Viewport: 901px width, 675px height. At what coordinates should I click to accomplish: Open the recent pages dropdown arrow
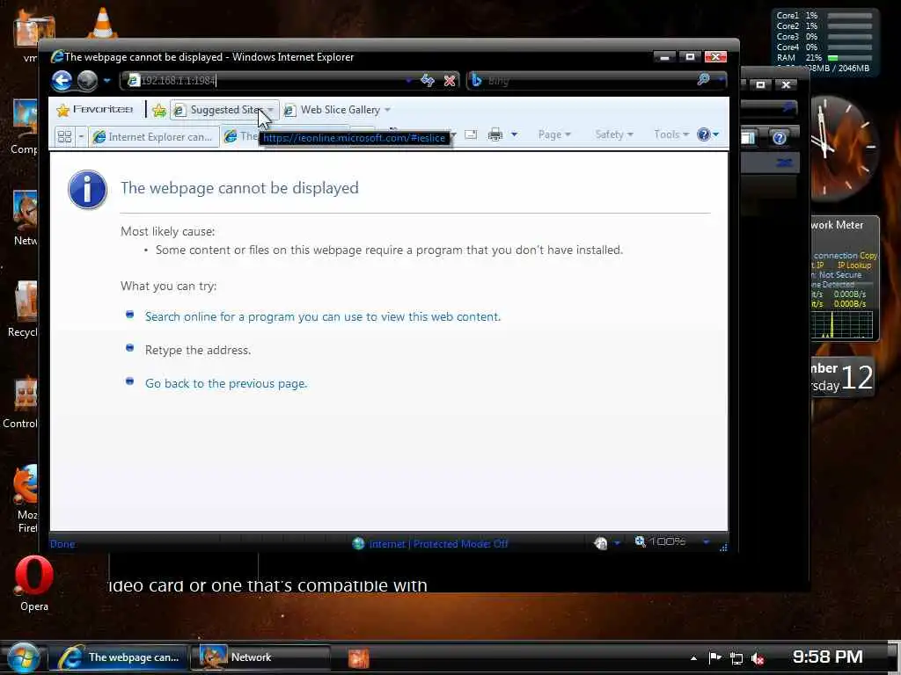click(x=106, y=81)
